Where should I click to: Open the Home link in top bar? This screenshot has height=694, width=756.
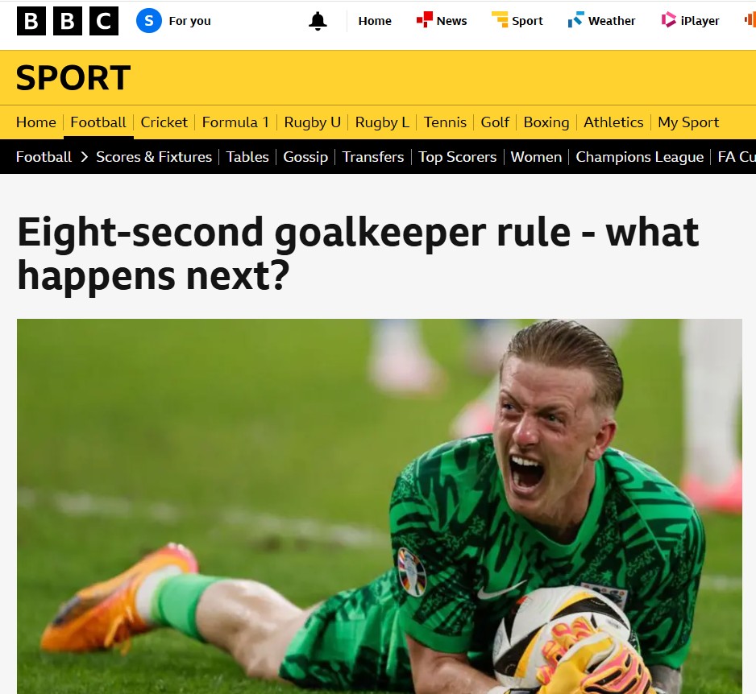point(375,21)
